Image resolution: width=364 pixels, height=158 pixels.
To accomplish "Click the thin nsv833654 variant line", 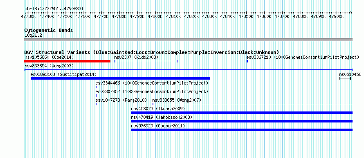I will click(x=189, y=70).
